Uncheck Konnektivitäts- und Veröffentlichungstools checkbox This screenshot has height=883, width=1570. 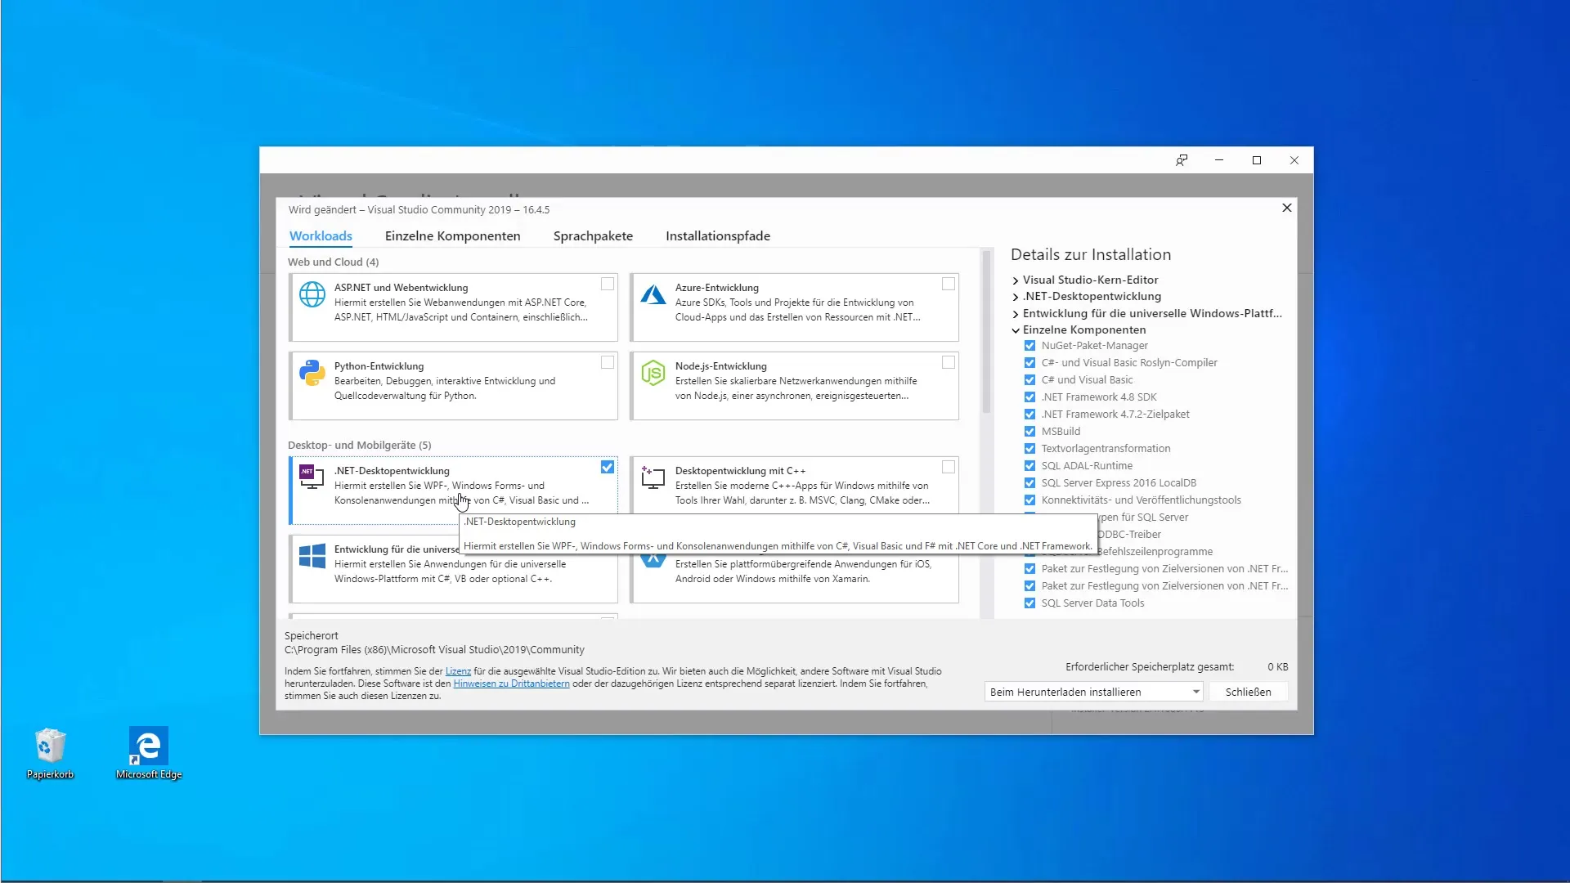[x=1029, y=500]
